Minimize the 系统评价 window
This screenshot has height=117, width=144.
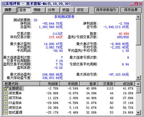point(132,4)
